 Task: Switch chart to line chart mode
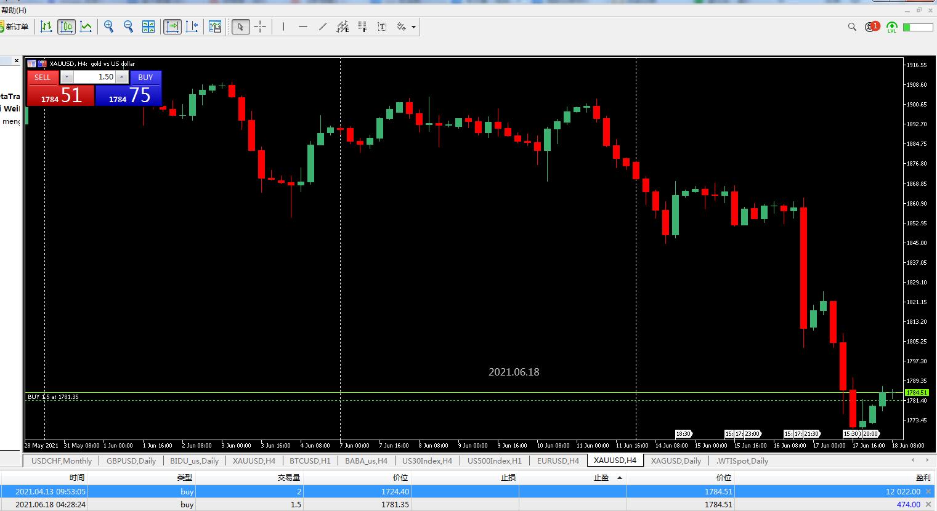point(86,26)
